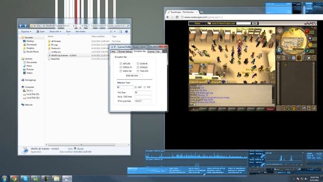Select the UDP radio button
Viewport: 323px width, 182px height.
(136, 87)
